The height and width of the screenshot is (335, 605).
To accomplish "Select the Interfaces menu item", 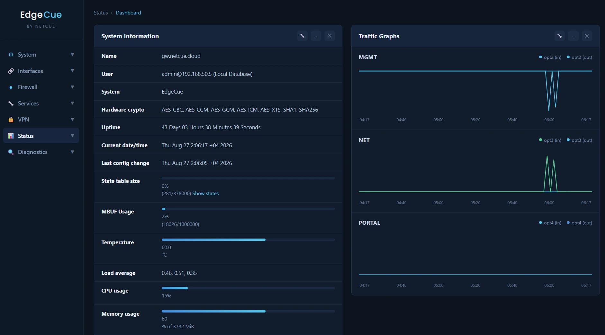I will (x=41, y=71).
